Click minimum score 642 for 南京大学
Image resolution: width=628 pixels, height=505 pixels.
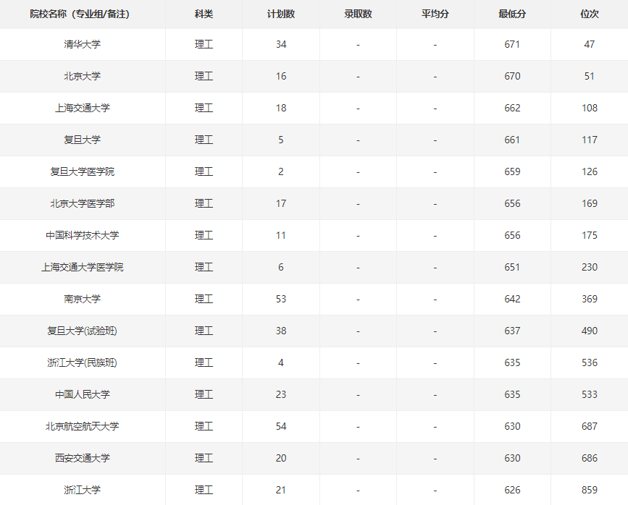tap(512, 299)
